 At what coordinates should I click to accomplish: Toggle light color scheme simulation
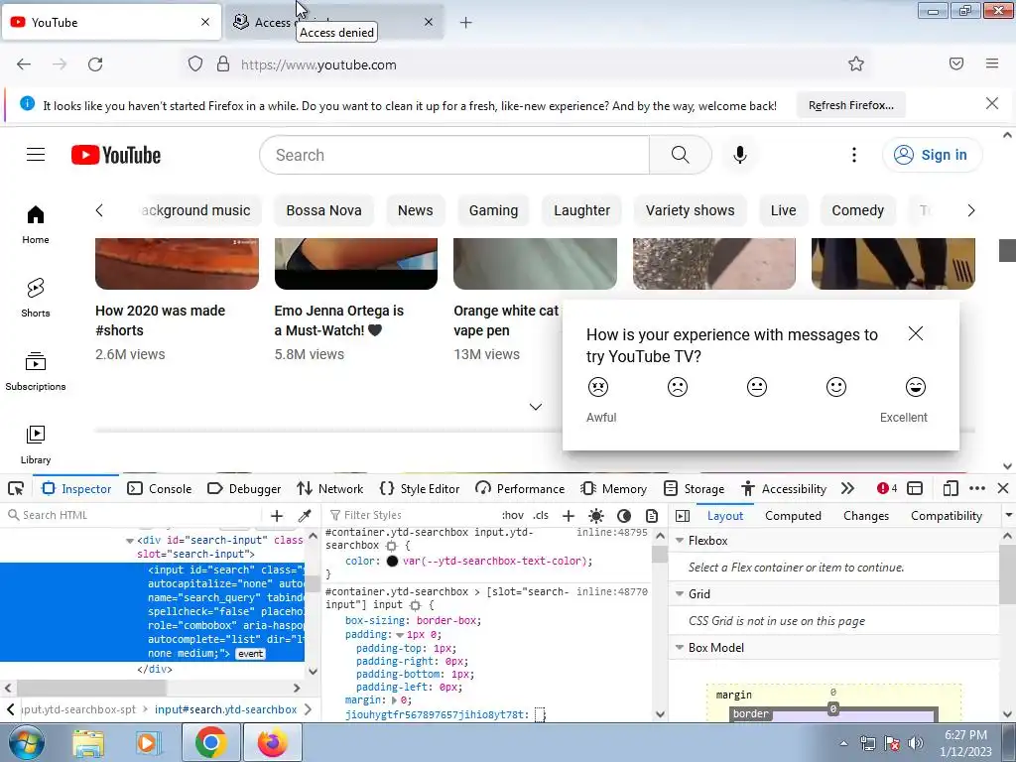tap(596, 515)
